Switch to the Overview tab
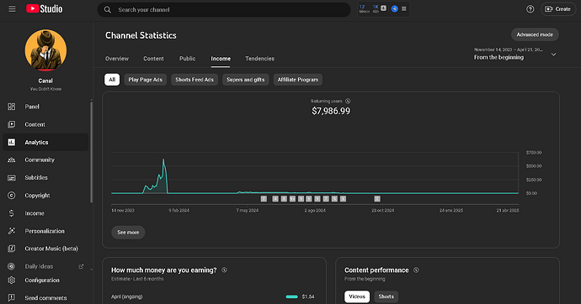Screen dimensions: 581x304 point(117,59)
